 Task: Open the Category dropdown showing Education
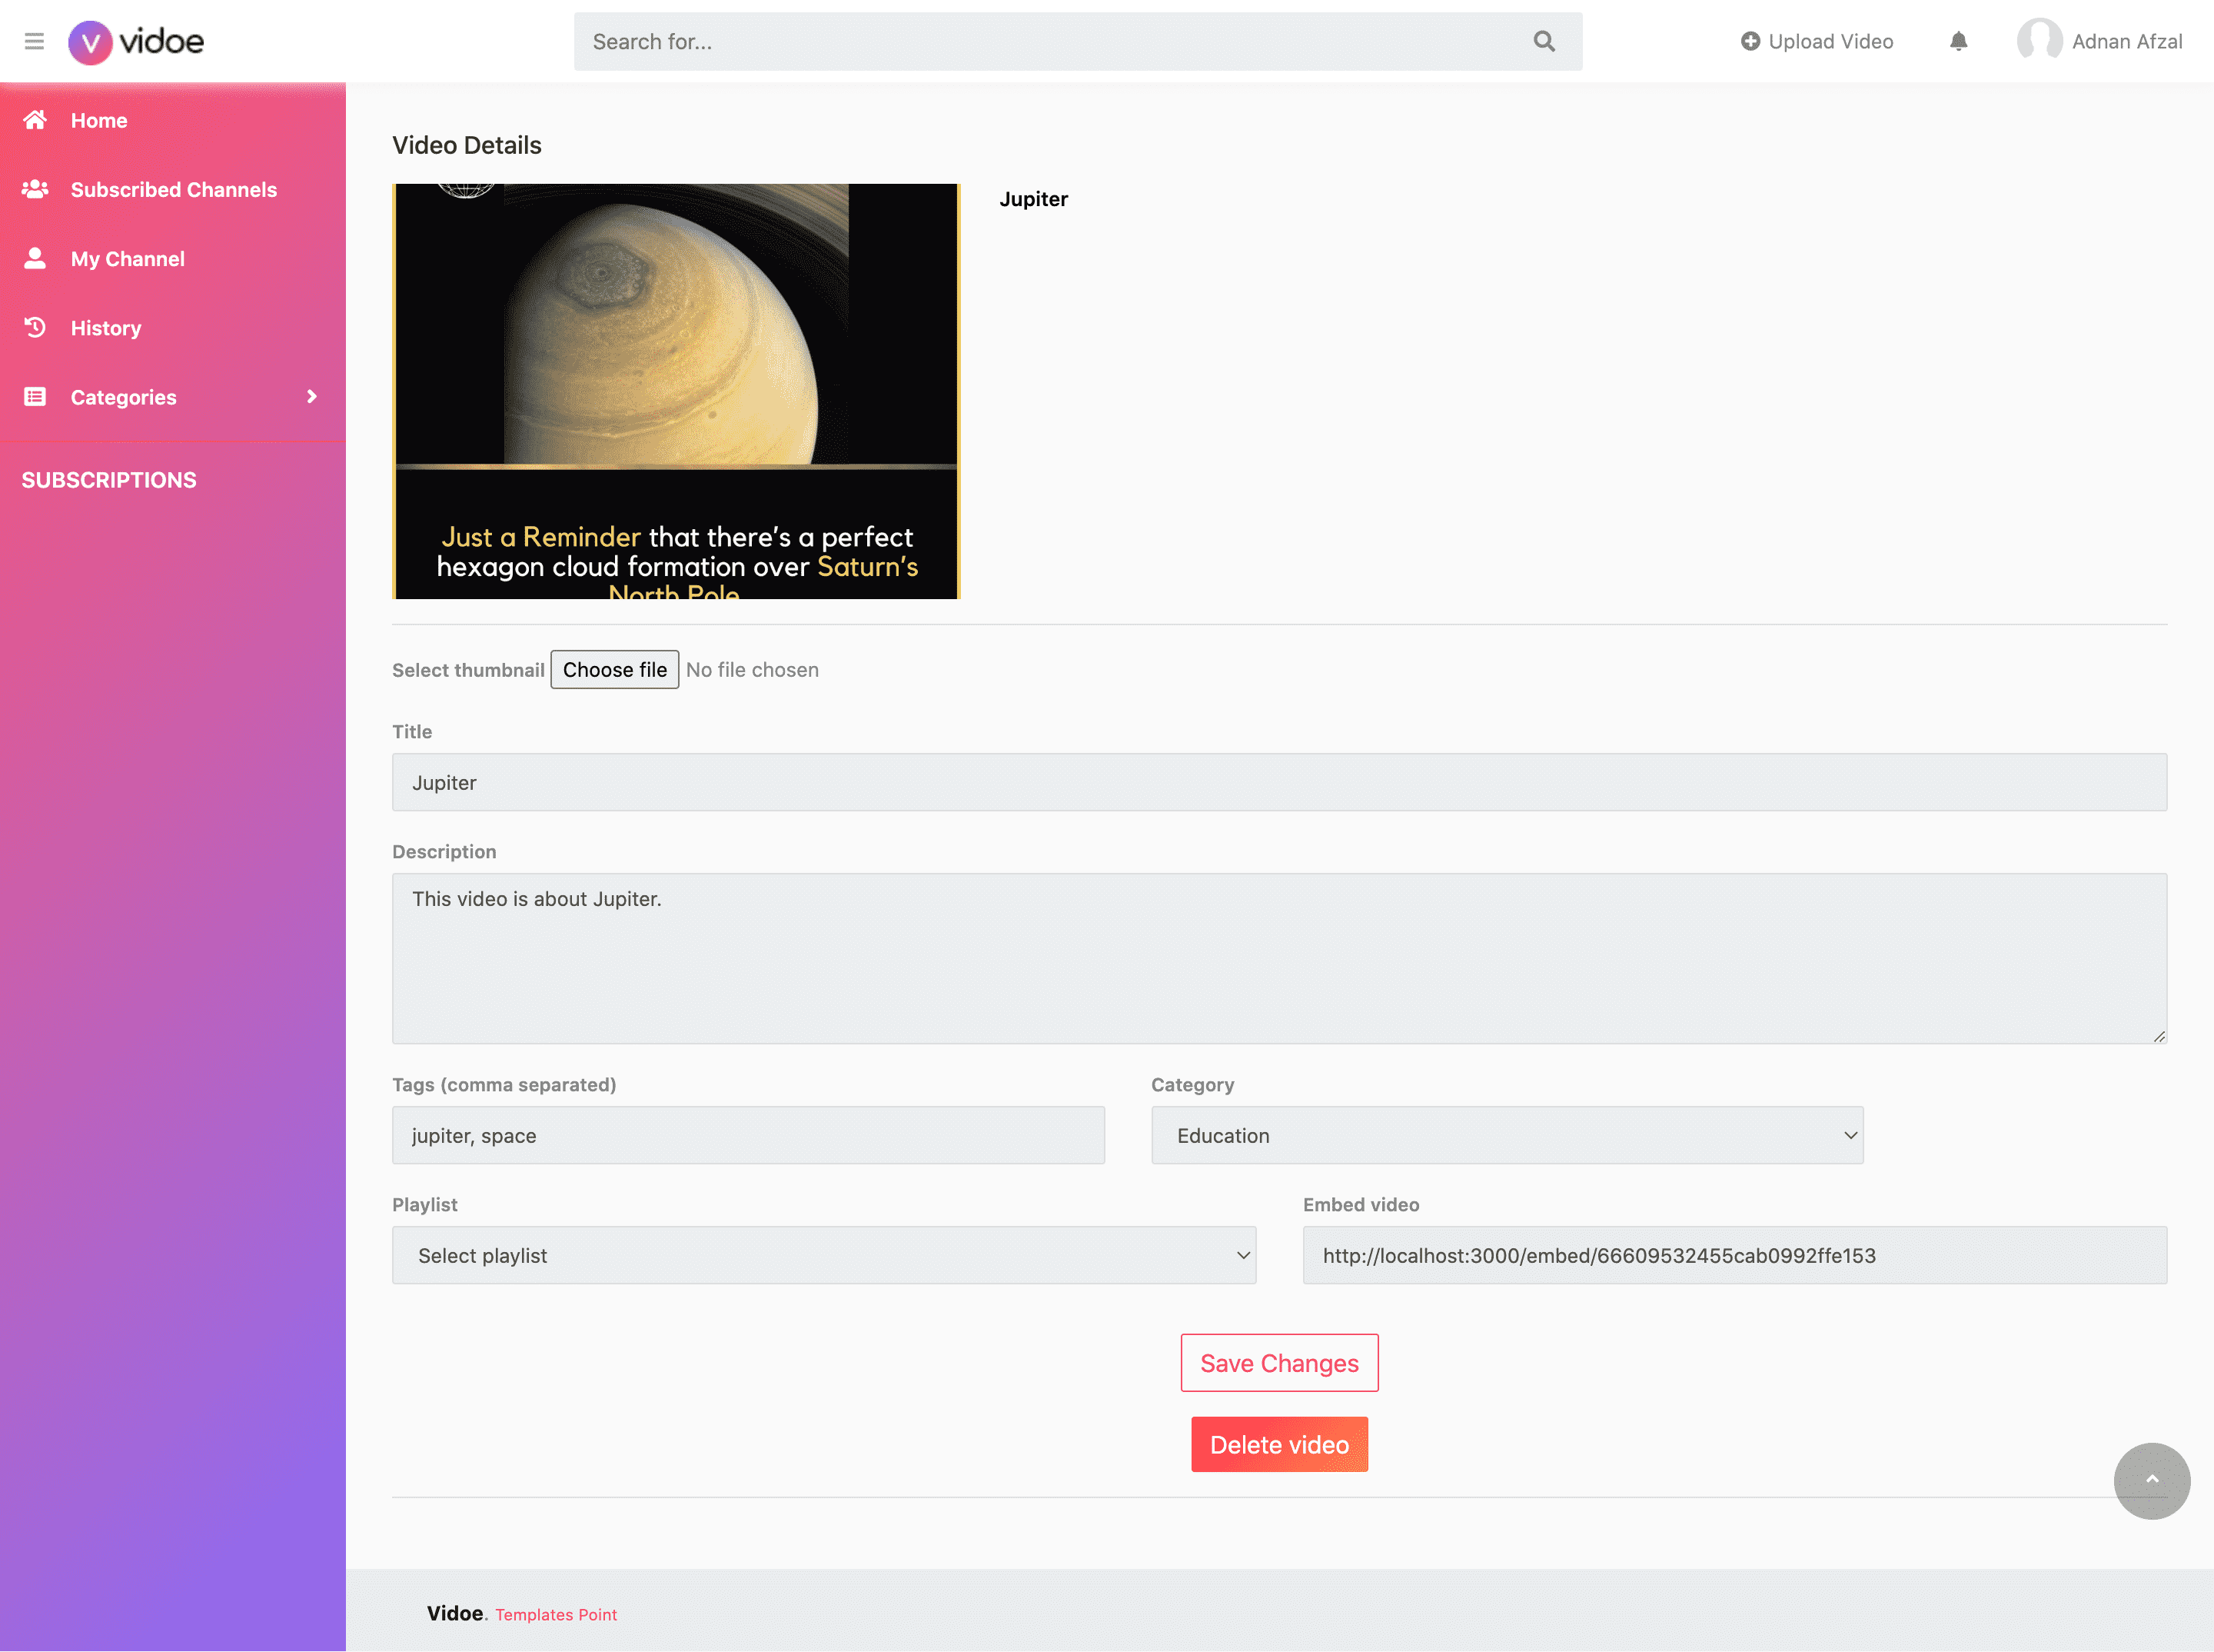pyautogui.click(x=1506, y=1135)
